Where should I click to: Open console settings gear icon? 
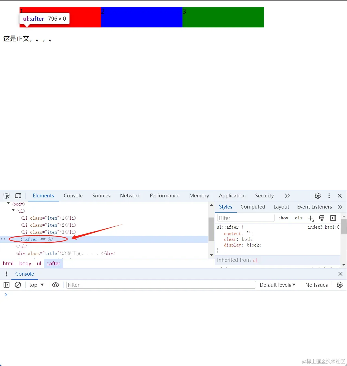click(340, 285)
